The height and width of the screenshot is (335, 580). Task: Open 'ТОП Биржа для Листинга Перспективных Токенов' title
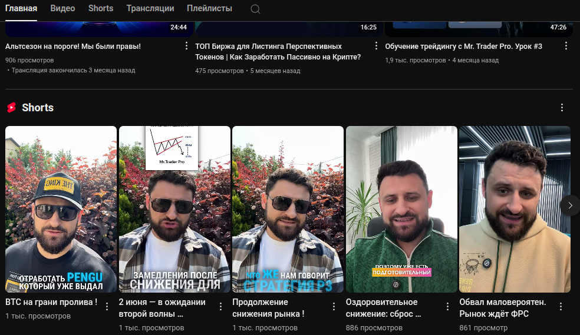pos(278,52)
